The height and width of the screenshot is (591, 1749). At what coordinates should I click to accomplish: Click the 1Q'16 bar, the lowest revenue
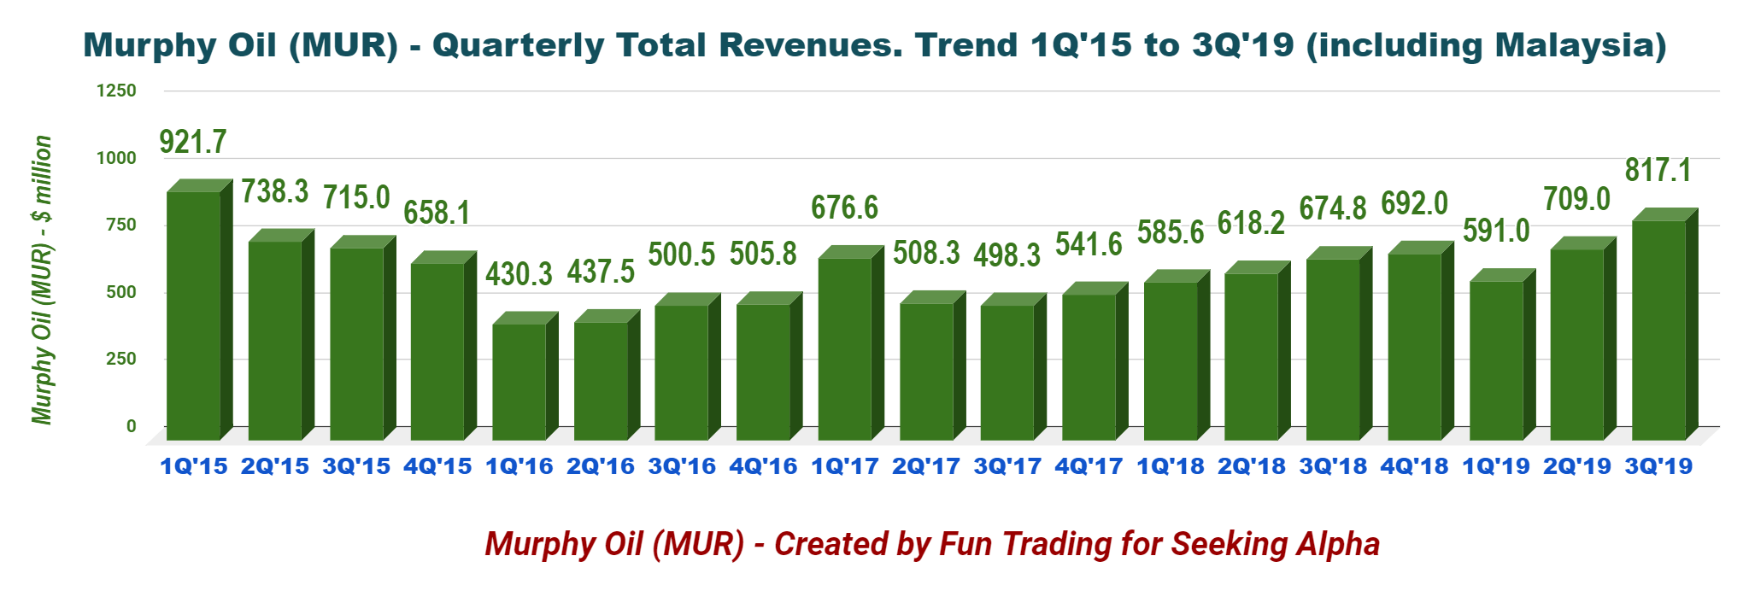(x=519, y=381)
